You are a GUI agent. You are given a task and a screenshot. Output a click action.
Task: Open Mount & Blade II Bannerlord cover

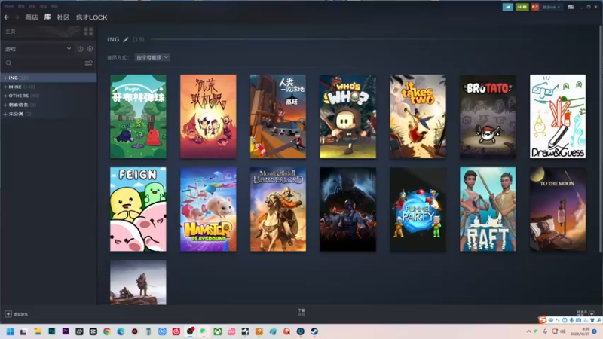pyautogui.click(x=278, y=209)
